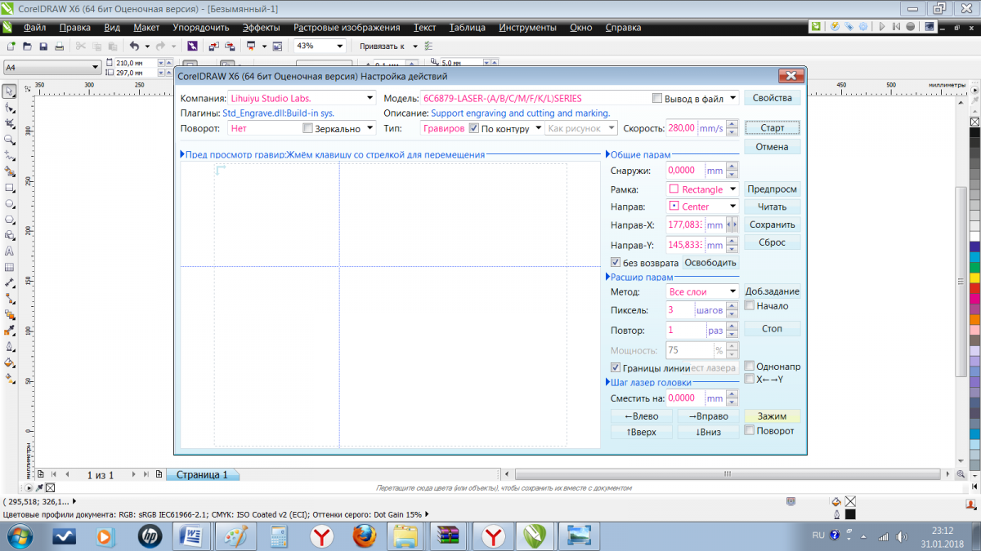The height and width of the screenshot is (551, 981).
Task: Open the 'Правка' menu
Action: click(x=74, y=27)
